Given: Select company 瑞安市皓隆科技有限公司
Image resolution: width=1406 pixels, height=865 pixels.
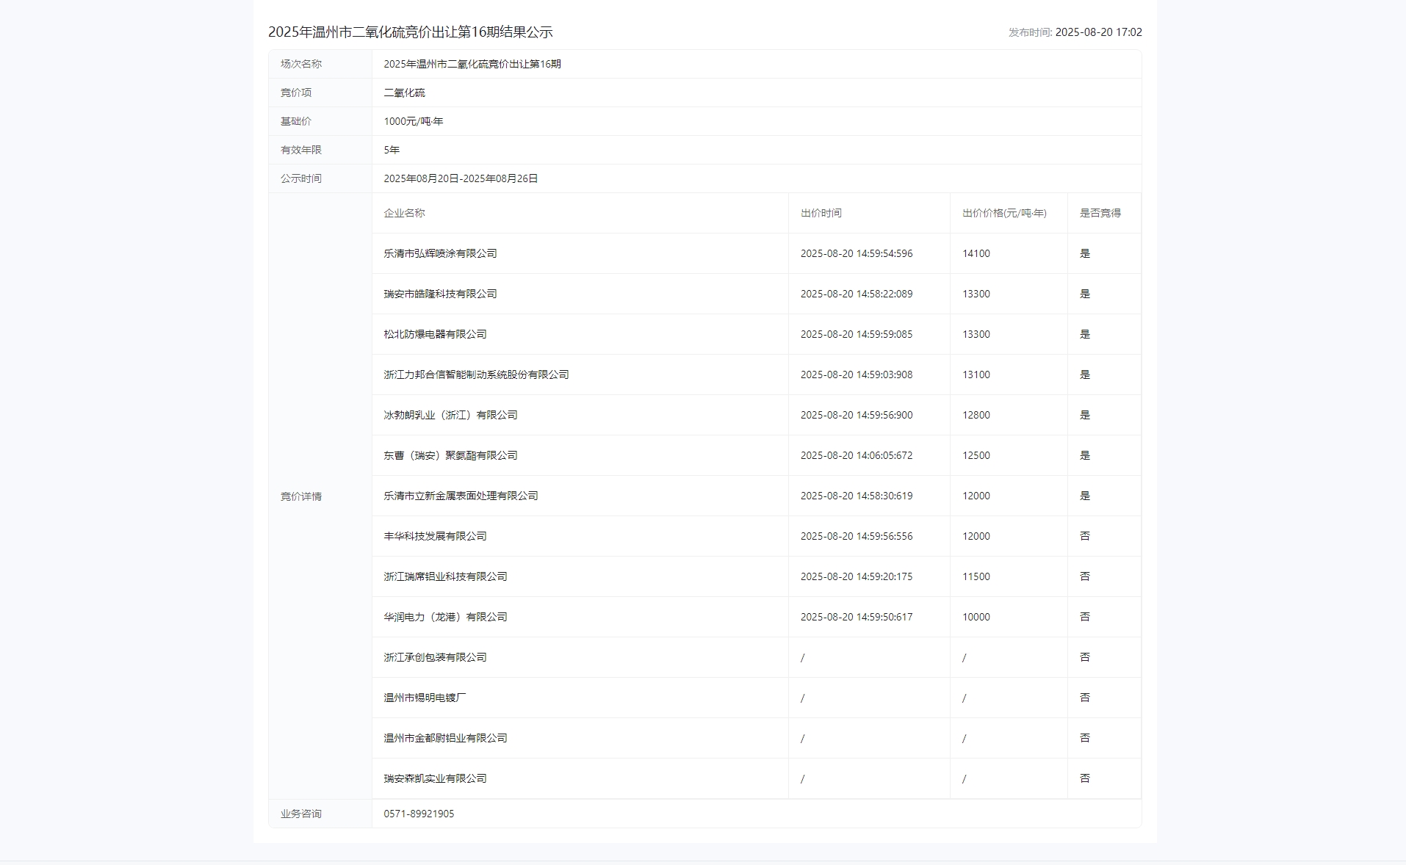Looking at the screenshot, I should tap(440, 294).
